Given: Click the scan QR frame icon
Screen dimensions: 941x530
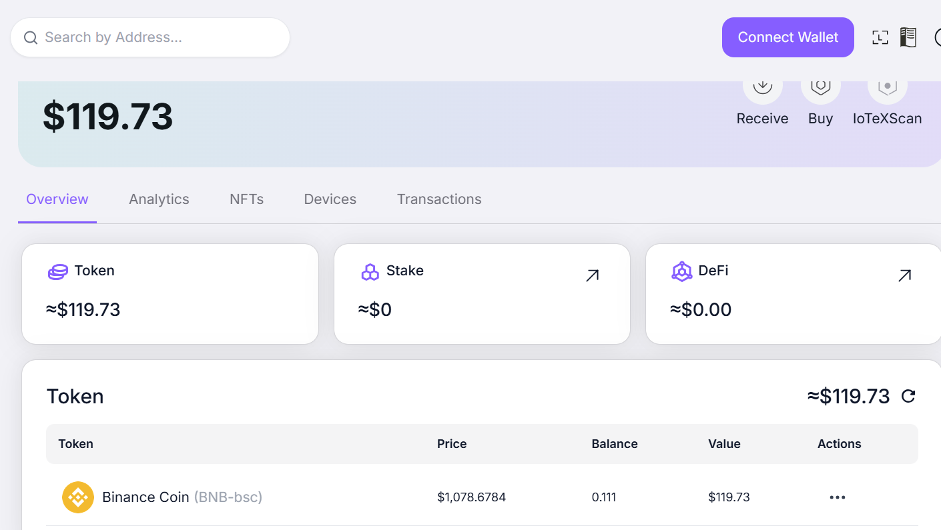Looking at the screenshot, I should coord(880,37).
